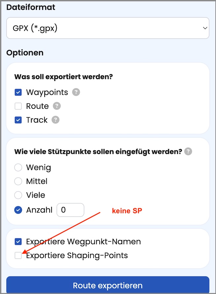Uncheck the Waypoints checkbox
The height and width of the screenshot is (294, 216).
coord(18,92)
